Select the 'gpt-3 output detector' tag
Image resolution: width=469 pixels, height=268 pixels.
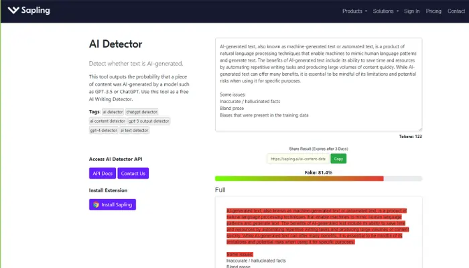149,121
